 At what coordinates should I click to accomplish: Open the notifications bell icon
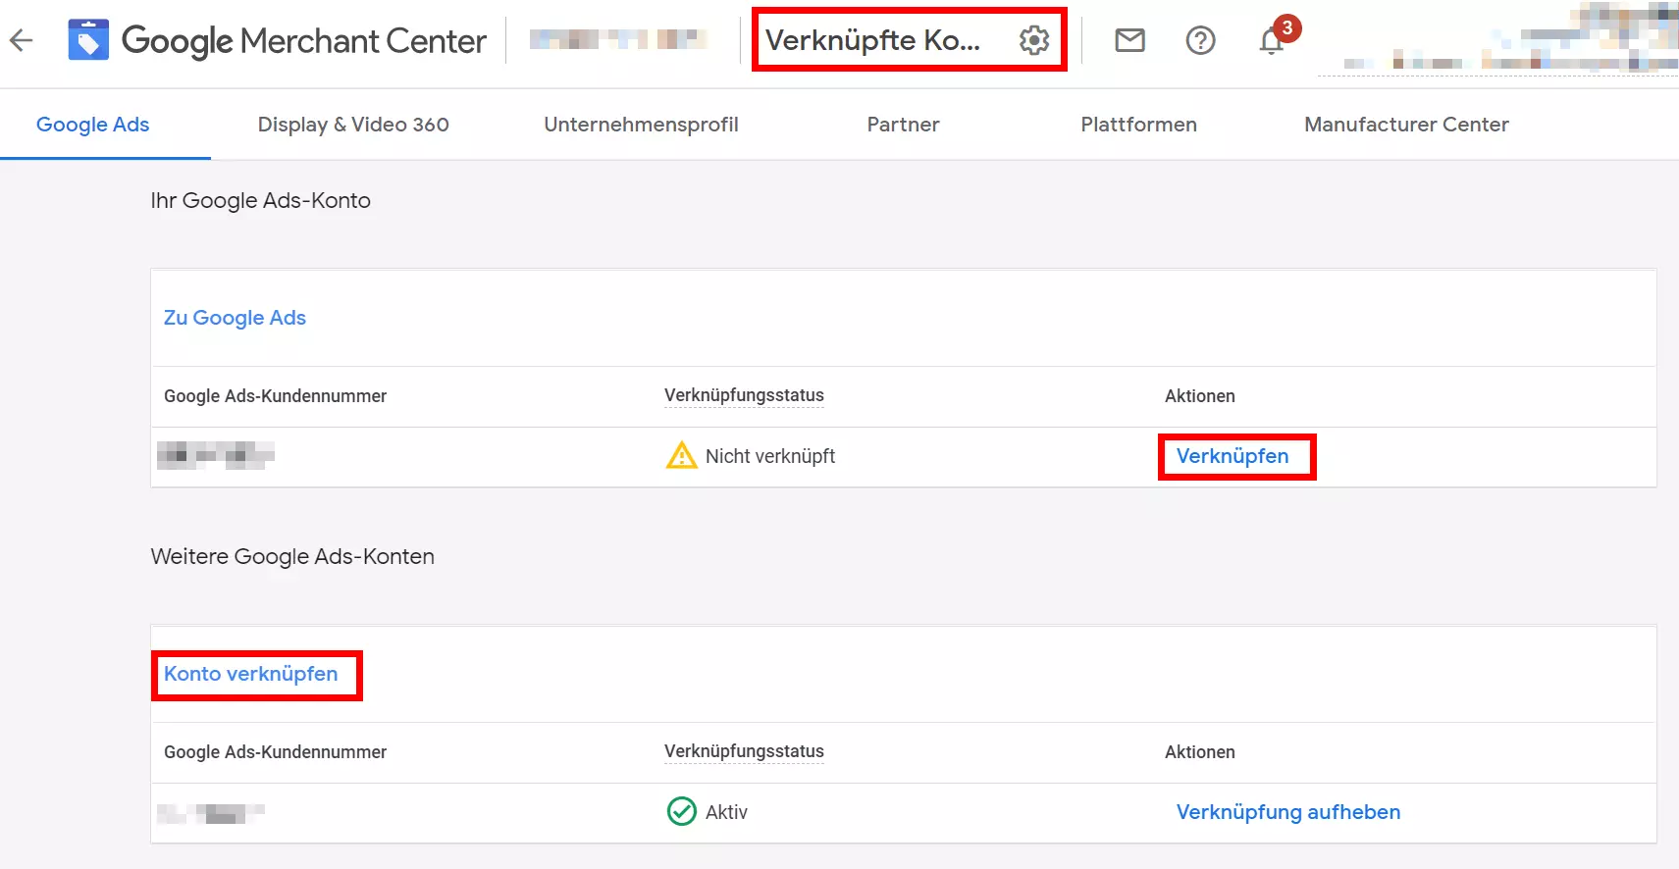pyautogui.click(x=1272, y=41)
